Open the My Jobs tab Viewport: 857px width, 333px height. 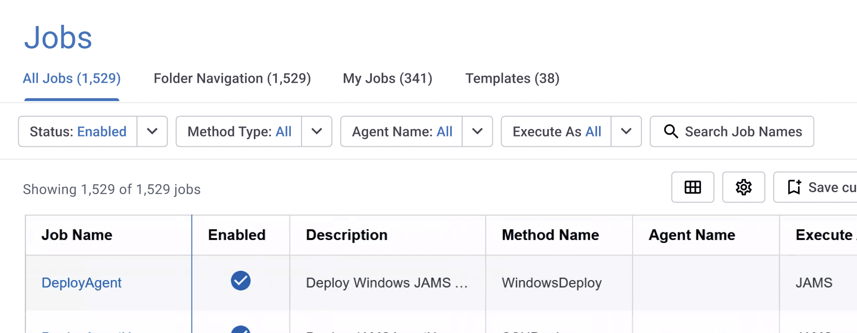tap(387, 78)
